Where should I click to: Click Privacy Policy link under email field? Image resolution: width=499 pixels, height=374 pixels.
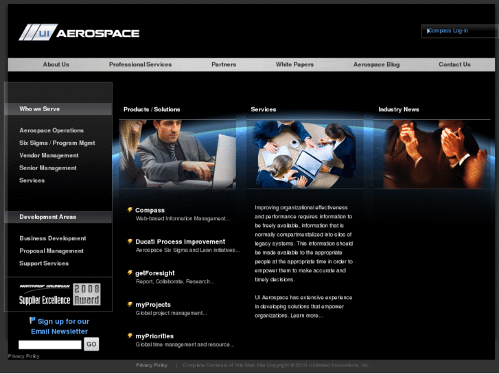(x=23, y=356)
